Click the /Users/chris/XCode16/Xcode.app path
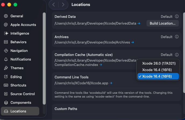This screenshot has width=185, height=120. click(x=81, y=83)
